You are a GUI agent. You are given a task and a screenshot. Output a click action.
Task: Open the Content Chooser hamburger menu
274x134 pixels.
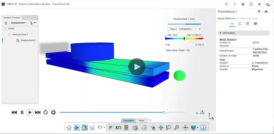pos(6,23)
